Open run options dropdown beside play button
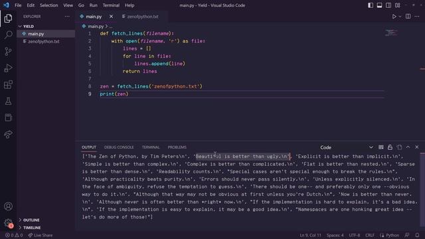The height and width of the screenshot is (239, 425). (x=400, y=17)
